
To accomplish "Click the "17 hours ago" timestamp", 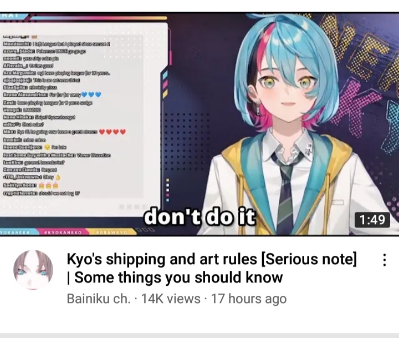I will point(249,299).
